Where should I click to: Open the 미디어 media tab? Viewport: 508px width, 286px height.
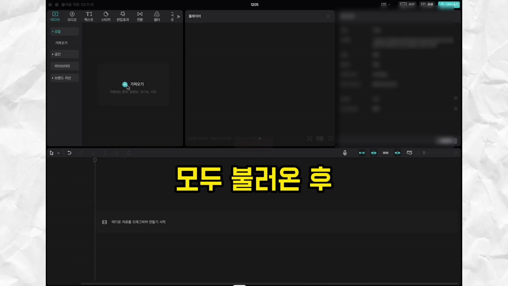pyautogui.click(x=55, y=16)
